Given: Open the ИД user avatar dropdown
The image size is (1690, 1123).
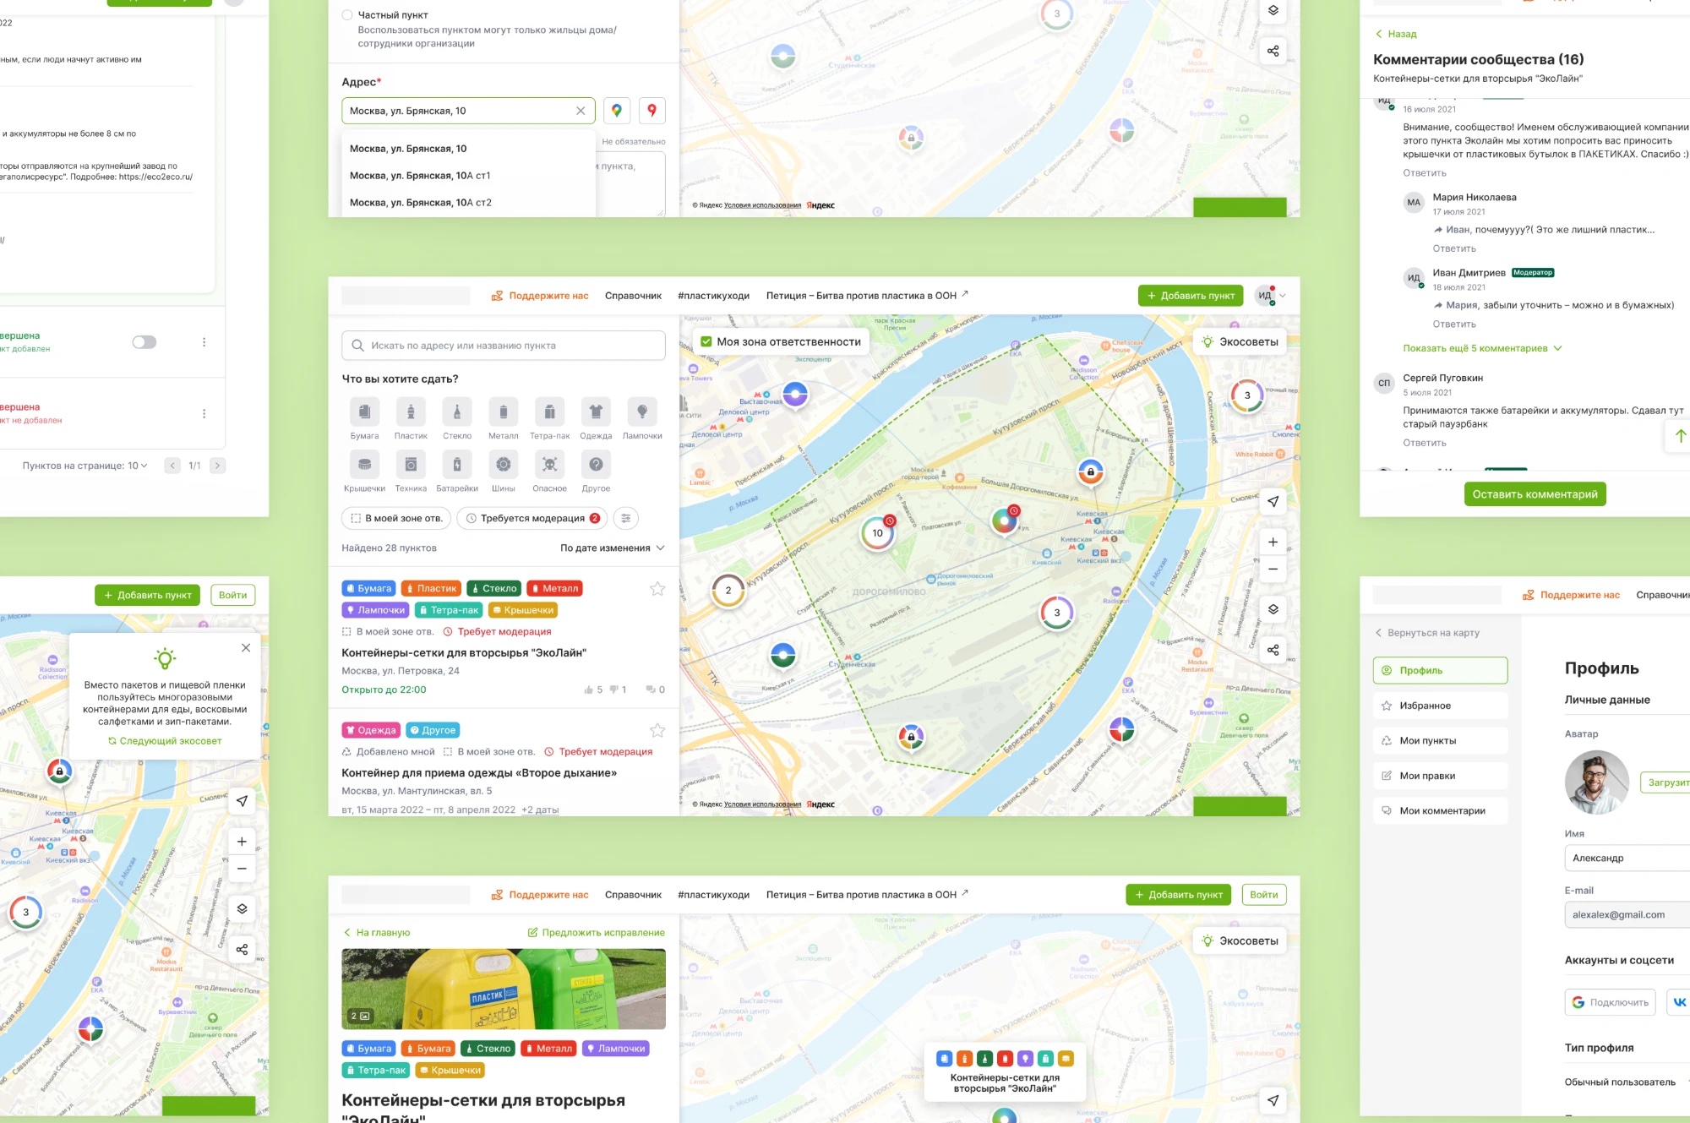Looking at the screenshot, I should [1270, 296].
